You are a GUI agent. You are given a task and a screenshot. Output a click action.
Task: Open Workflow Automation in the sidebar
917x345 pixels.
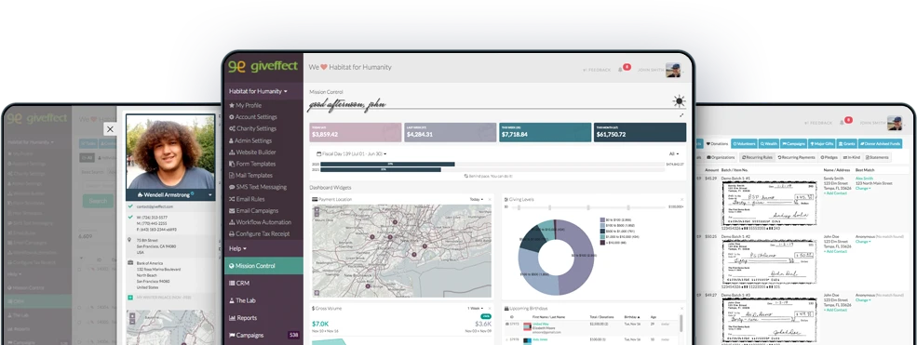pos(261,222)
